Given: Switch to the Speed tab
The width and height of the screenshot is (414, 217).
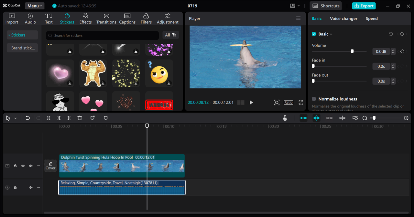Looking at the screenshot, I should click(x=372, y=18).
